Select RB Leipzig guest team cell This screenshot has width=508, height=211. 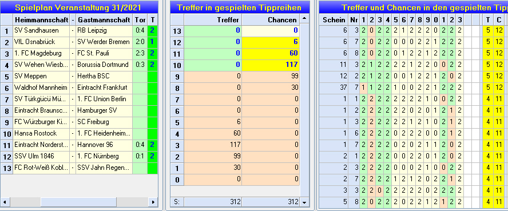104,31
